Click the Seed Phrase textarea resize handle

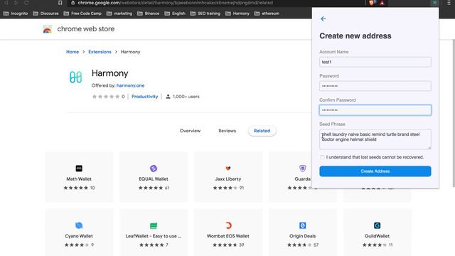pyautogui.click(x=429, y=148)
